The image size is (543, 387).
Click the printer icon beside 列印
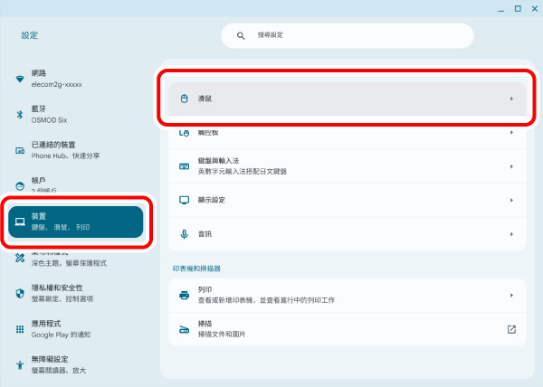coord(184,295)
